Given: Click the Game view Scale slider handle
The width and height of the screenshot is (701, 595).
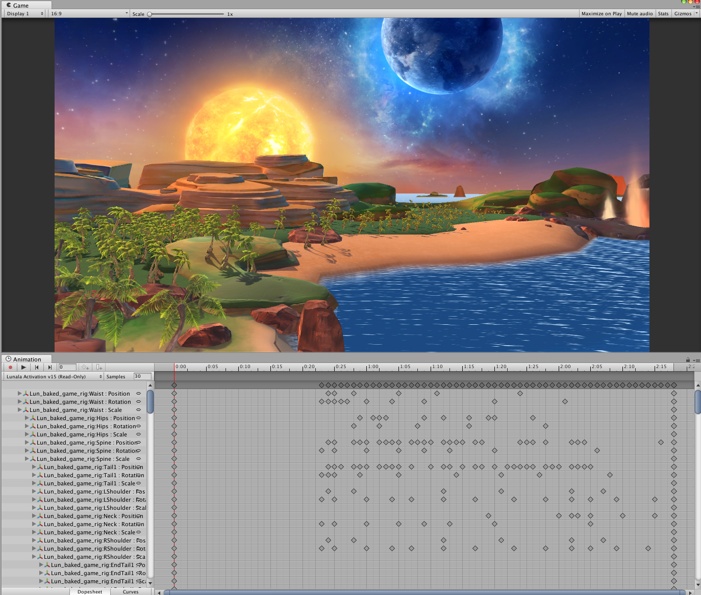Looking at the screenshot, I should coord(149,14).
